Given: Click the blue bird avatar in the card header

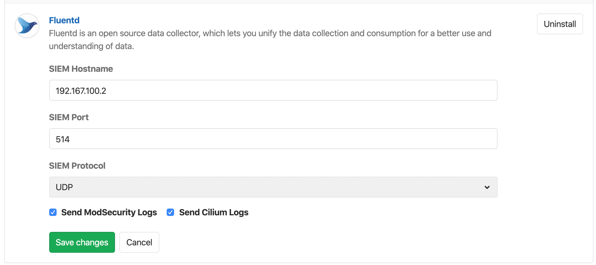Looking at the screenshot, I should pos(27,26).
